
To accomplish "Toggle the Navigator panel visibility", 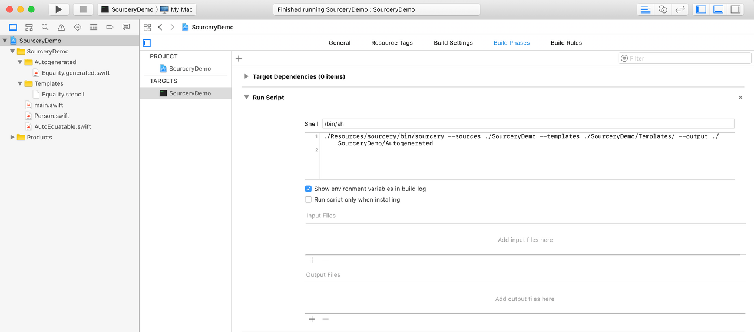I will coord(701,9).
